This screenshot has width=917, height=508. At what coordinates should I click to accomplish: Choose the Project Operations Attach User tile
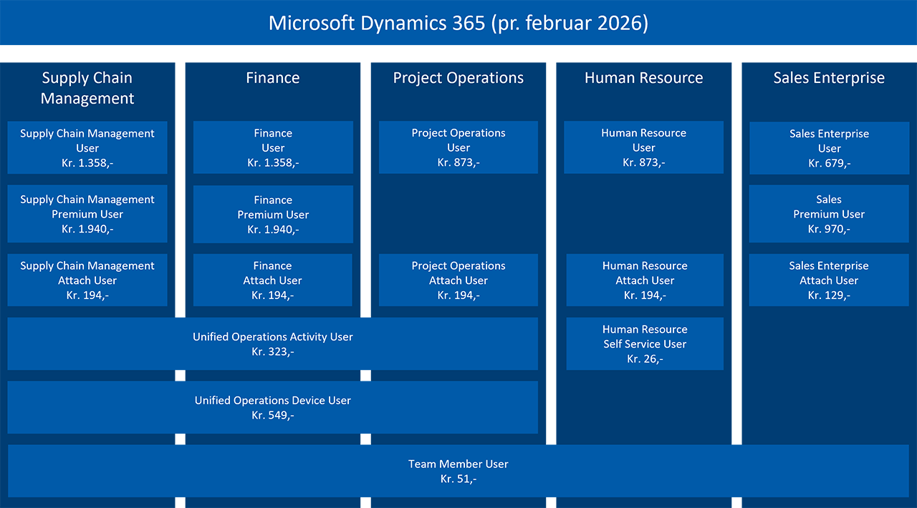[x=458, y=280]
